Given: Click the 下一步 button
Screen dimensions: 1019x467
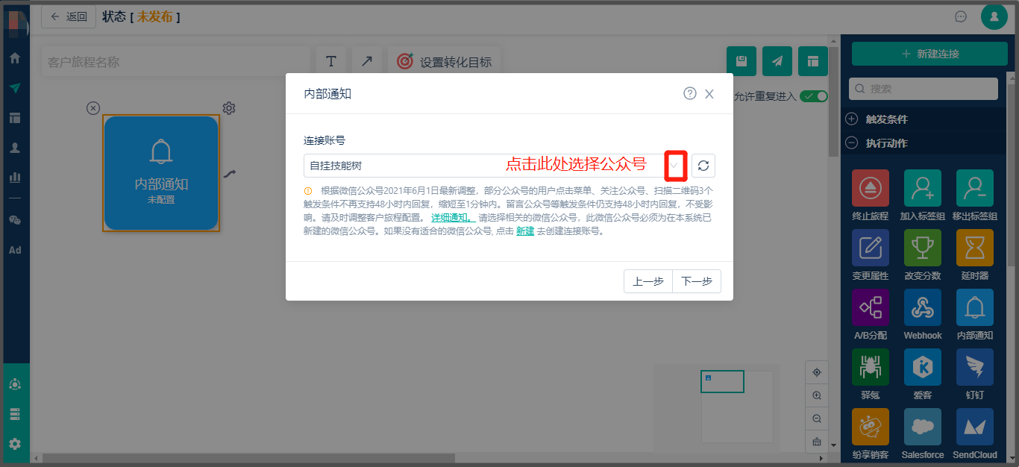Looking at the screenshot, I should coord(697,281).
